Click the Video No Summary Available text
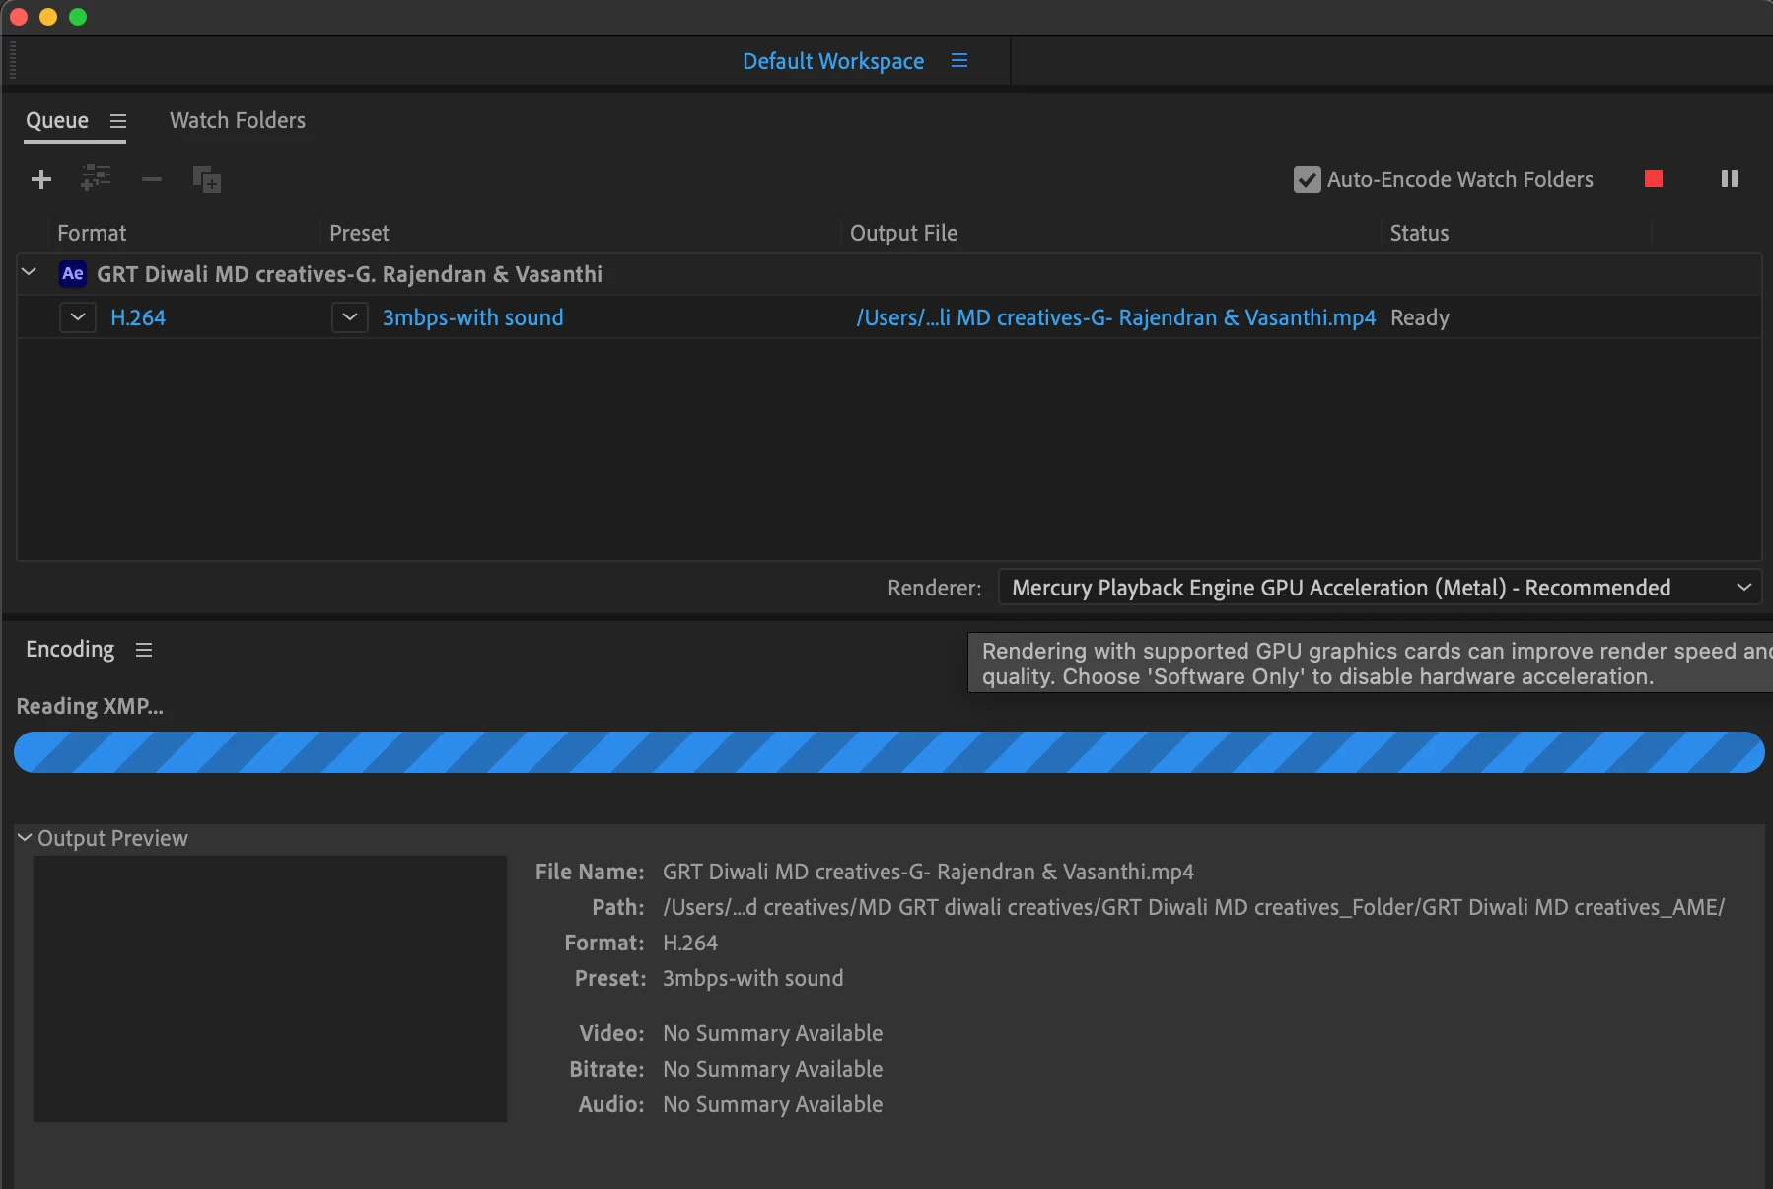 coord(773,1033)
